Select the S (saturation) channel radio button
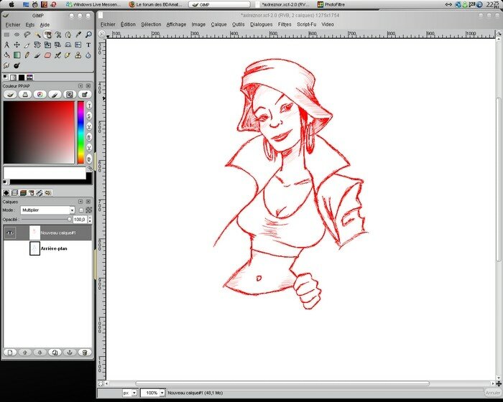 pyautogui.click(x=89, y=116)
